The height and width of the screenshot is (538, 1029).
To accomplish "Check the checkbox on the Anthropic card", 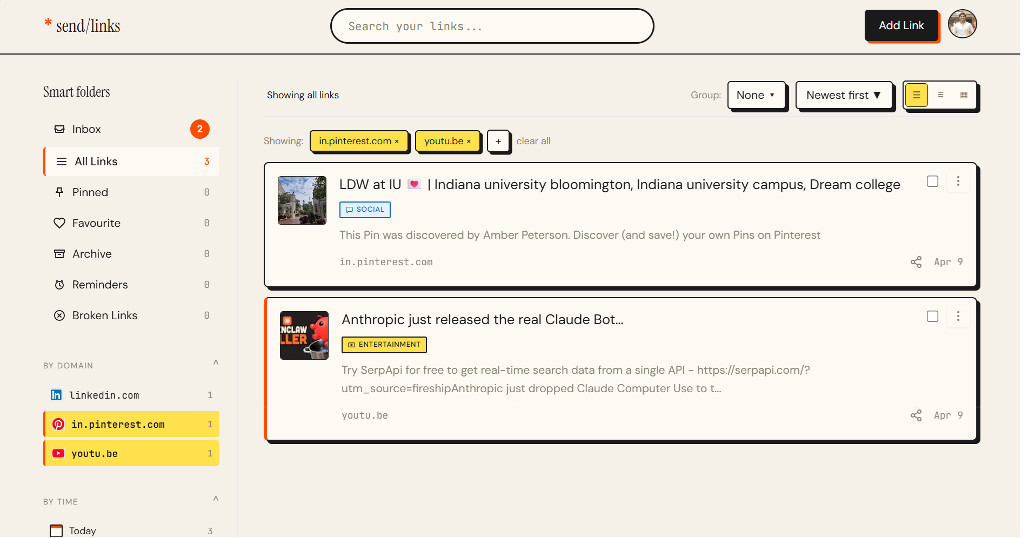I will point(932,316).
